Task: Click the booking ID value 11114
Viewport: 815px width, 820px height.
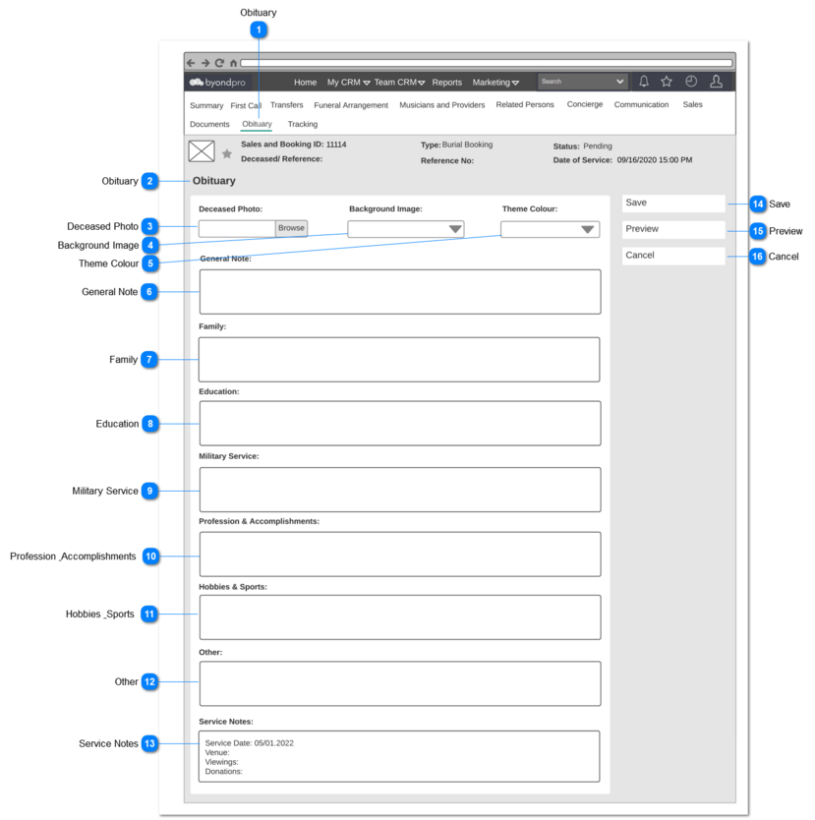Action: 336,145
